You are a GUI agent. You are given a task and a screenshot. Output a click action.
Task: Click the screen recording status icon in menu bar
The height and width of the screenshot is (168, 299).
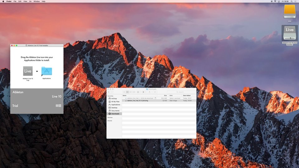272,1
